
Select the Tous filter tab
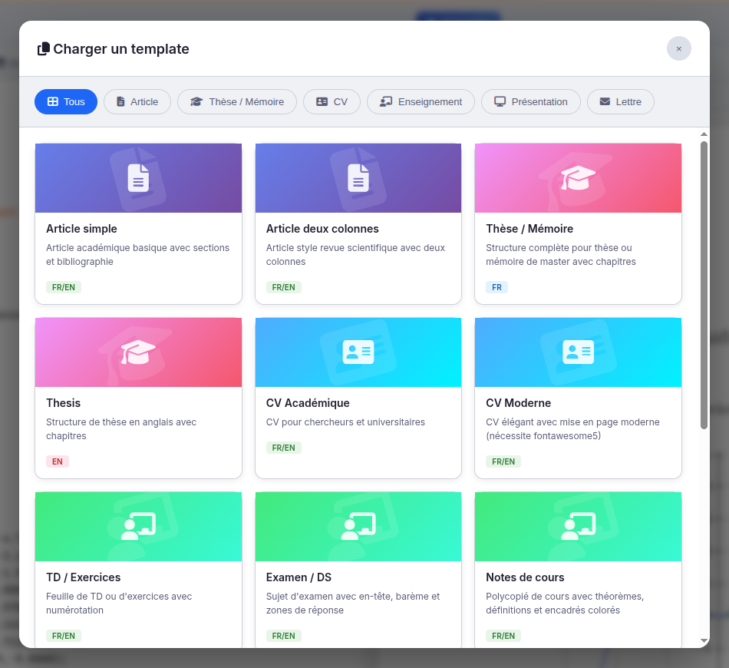66,102
